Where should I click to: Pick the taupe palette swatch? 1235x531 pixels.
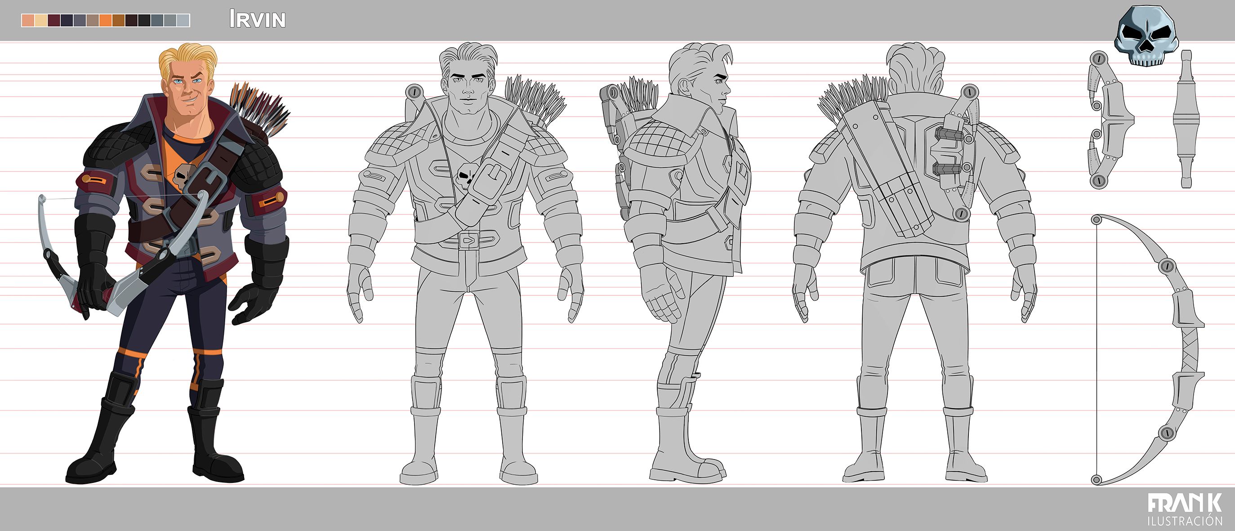[93, 21]
